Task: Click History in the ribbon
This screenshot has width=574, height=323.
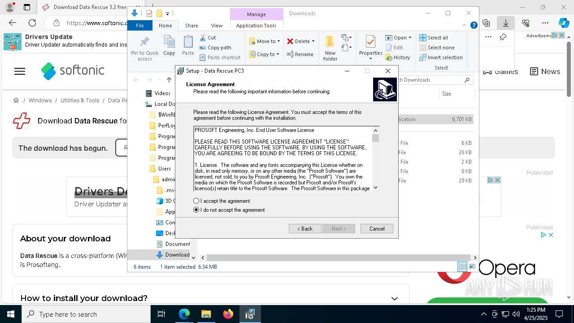Action: click(x=398, y=57)
